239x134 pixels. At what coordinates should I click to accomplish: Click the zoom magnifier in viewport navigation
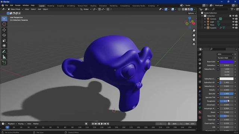194,31
